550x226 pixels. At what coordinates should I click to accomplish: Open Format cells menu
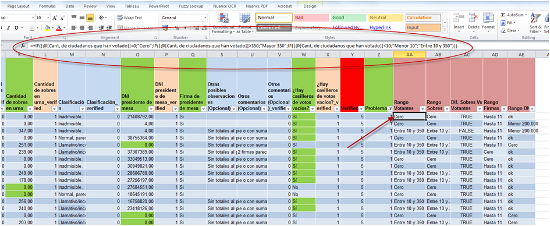[488, 22]
